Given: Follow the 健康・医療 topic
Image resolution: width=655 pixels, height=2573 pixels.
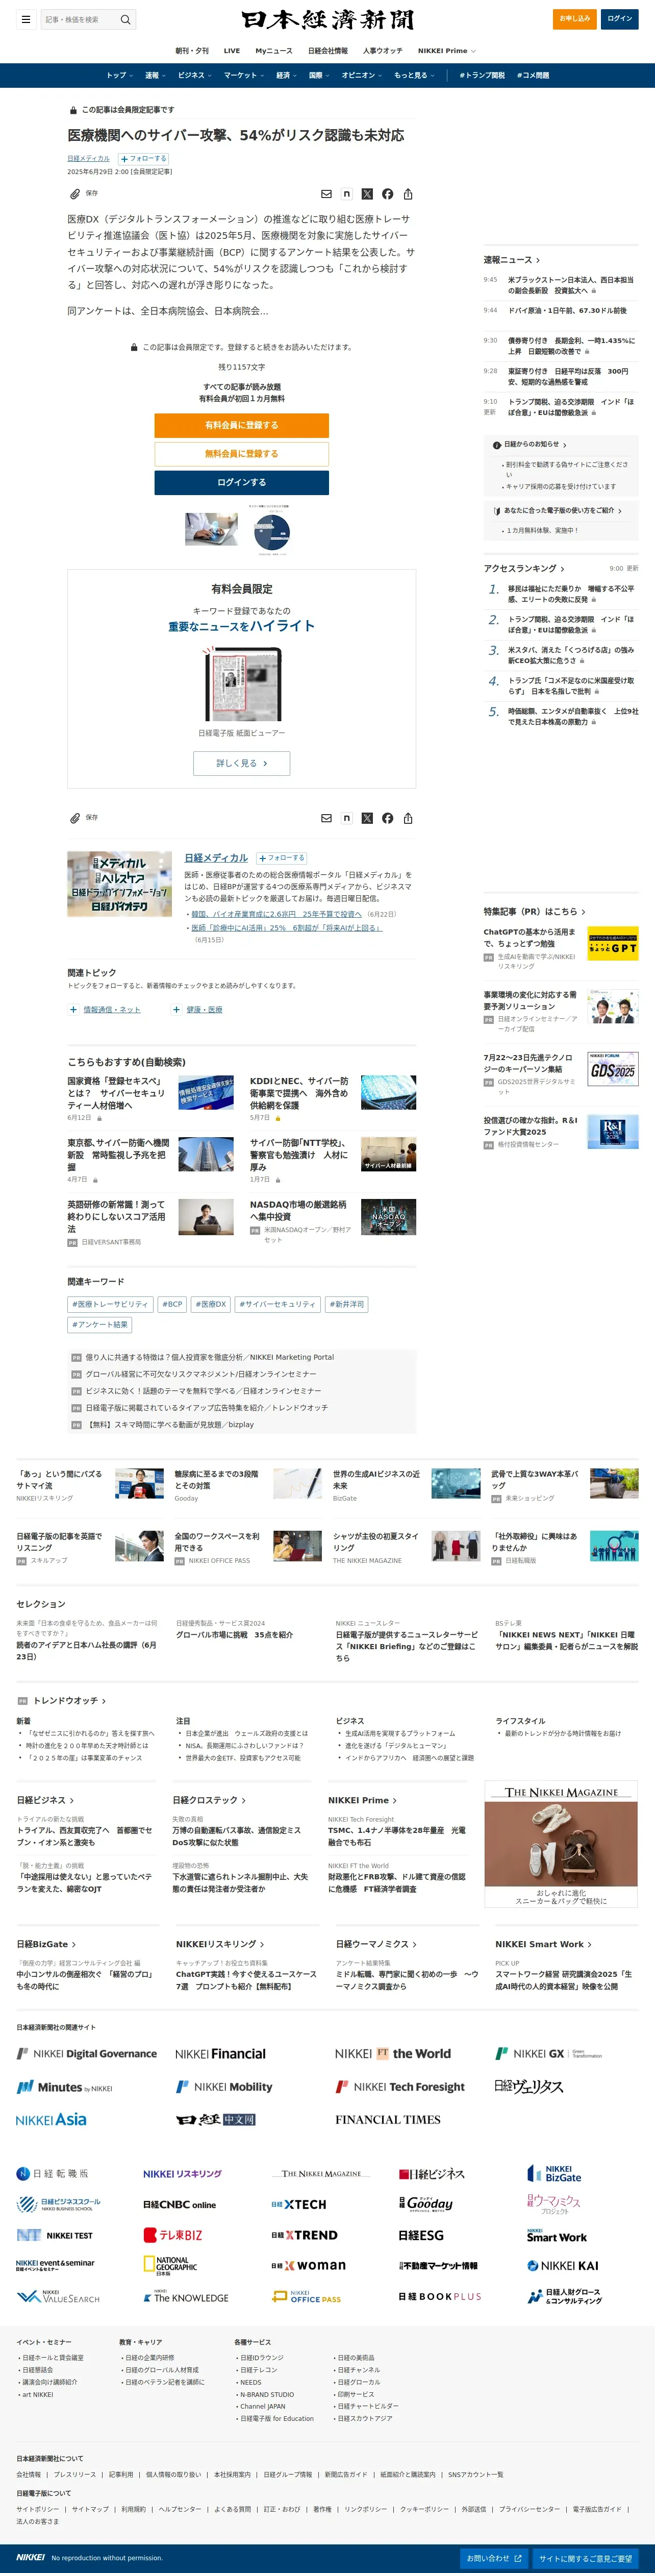Looking at the screenshot, I should [177, 1010].
